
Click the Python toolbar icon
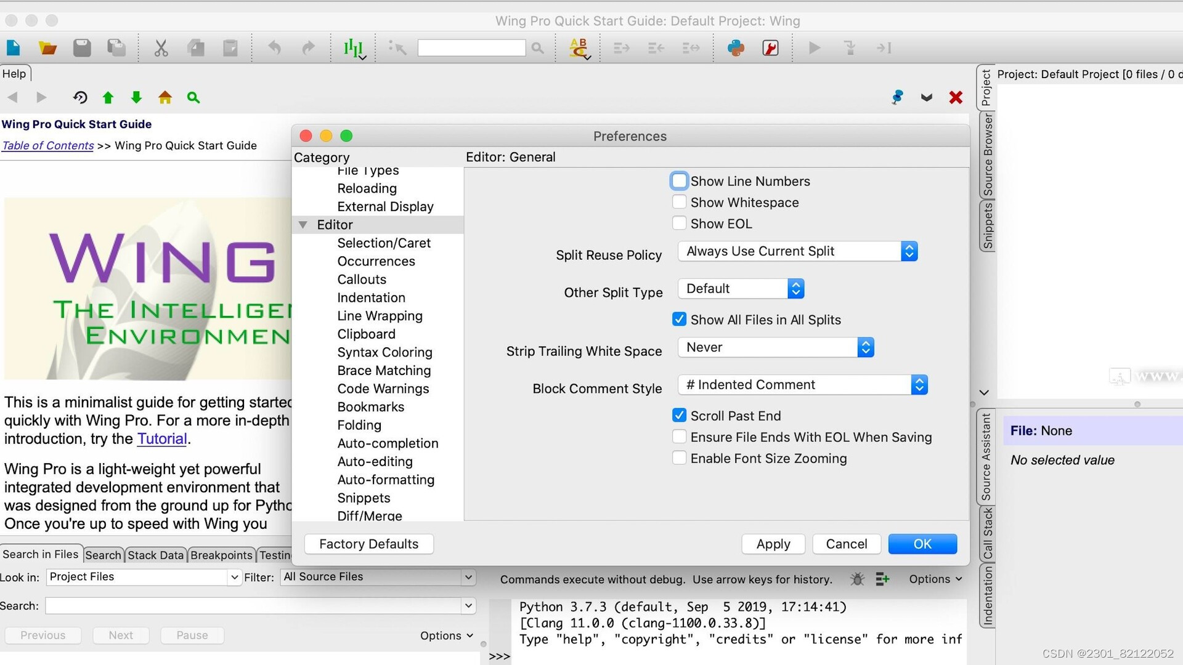coord(736,47)
